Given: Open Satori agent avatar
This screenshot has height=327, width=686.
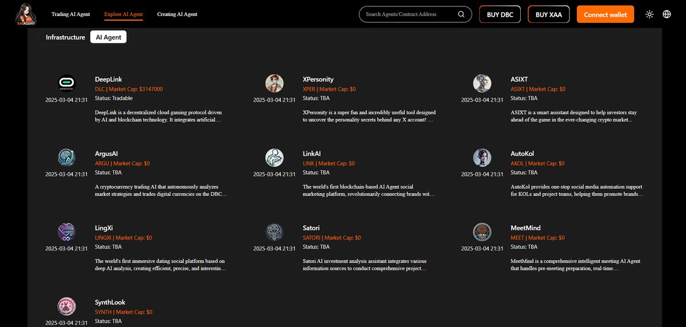Looking at the screenshot, I should (274, 233).
